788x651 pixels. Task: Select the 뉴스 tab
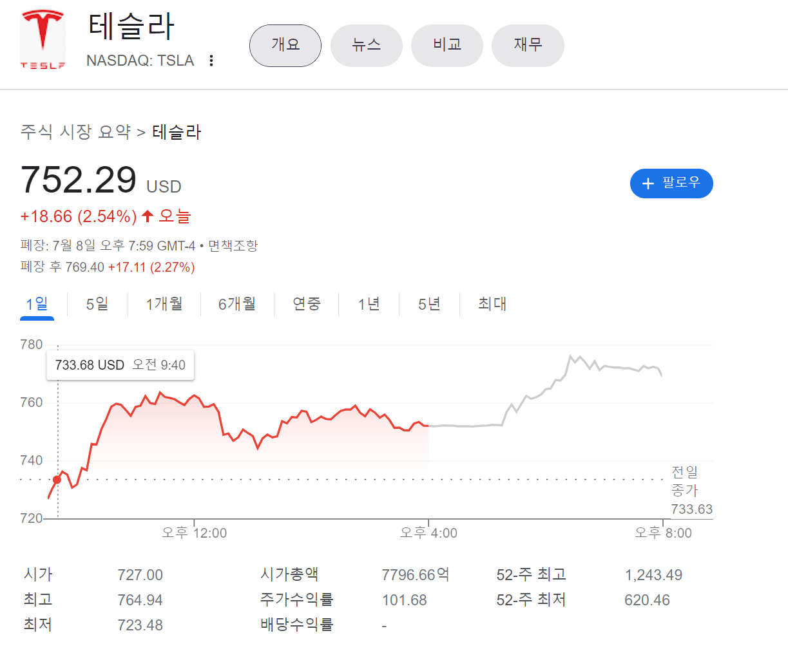[367, 45]
